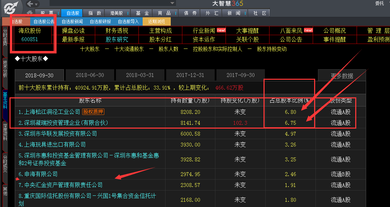Expand the top search box dropdown arrow
This screenshot has width=390, height=207.
click(172, 3)
